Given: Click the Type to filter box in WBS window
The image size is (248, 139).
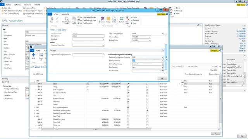Looking at the screenshot, I should coord(179,66).
